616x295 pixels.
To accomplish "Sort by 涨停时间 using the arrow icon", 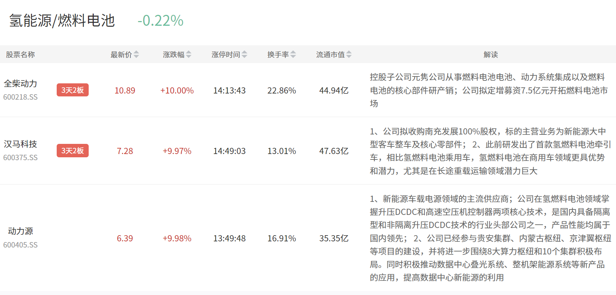I will point(245,54).
